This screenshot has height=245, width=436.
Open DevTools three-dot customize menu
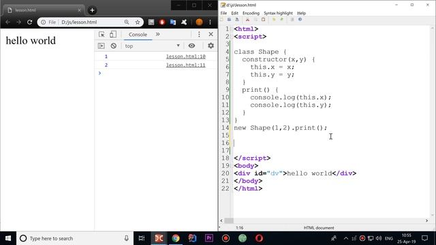click(199, 34)
